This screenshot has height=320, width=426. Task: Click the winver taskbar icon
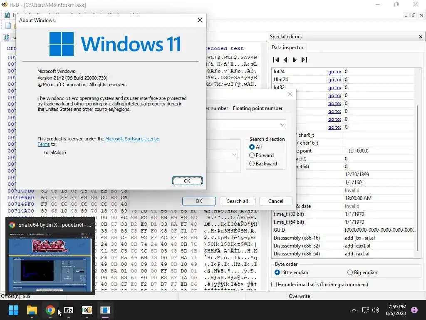105,310
